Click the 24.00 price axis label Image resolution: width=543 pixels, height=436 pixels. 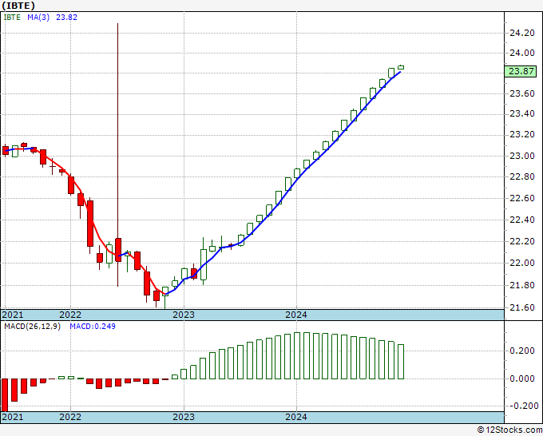tap(522, 53)
